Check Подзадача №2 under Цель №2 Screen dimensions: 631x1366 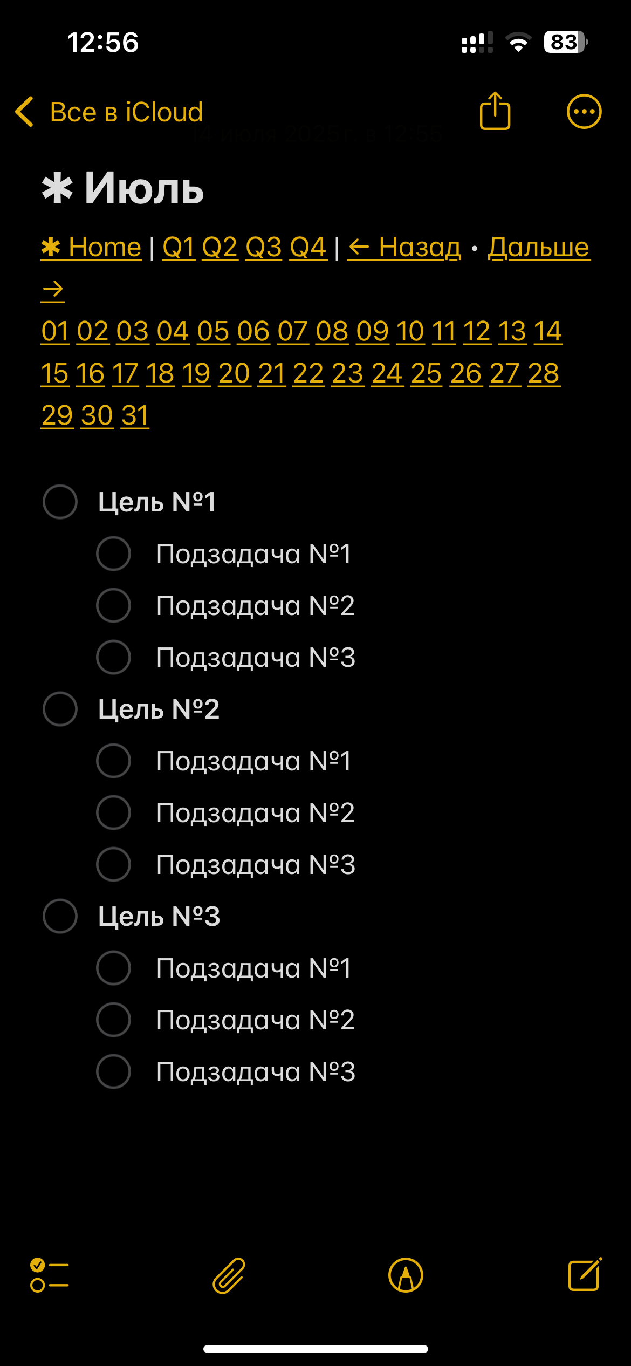[113, 812]
